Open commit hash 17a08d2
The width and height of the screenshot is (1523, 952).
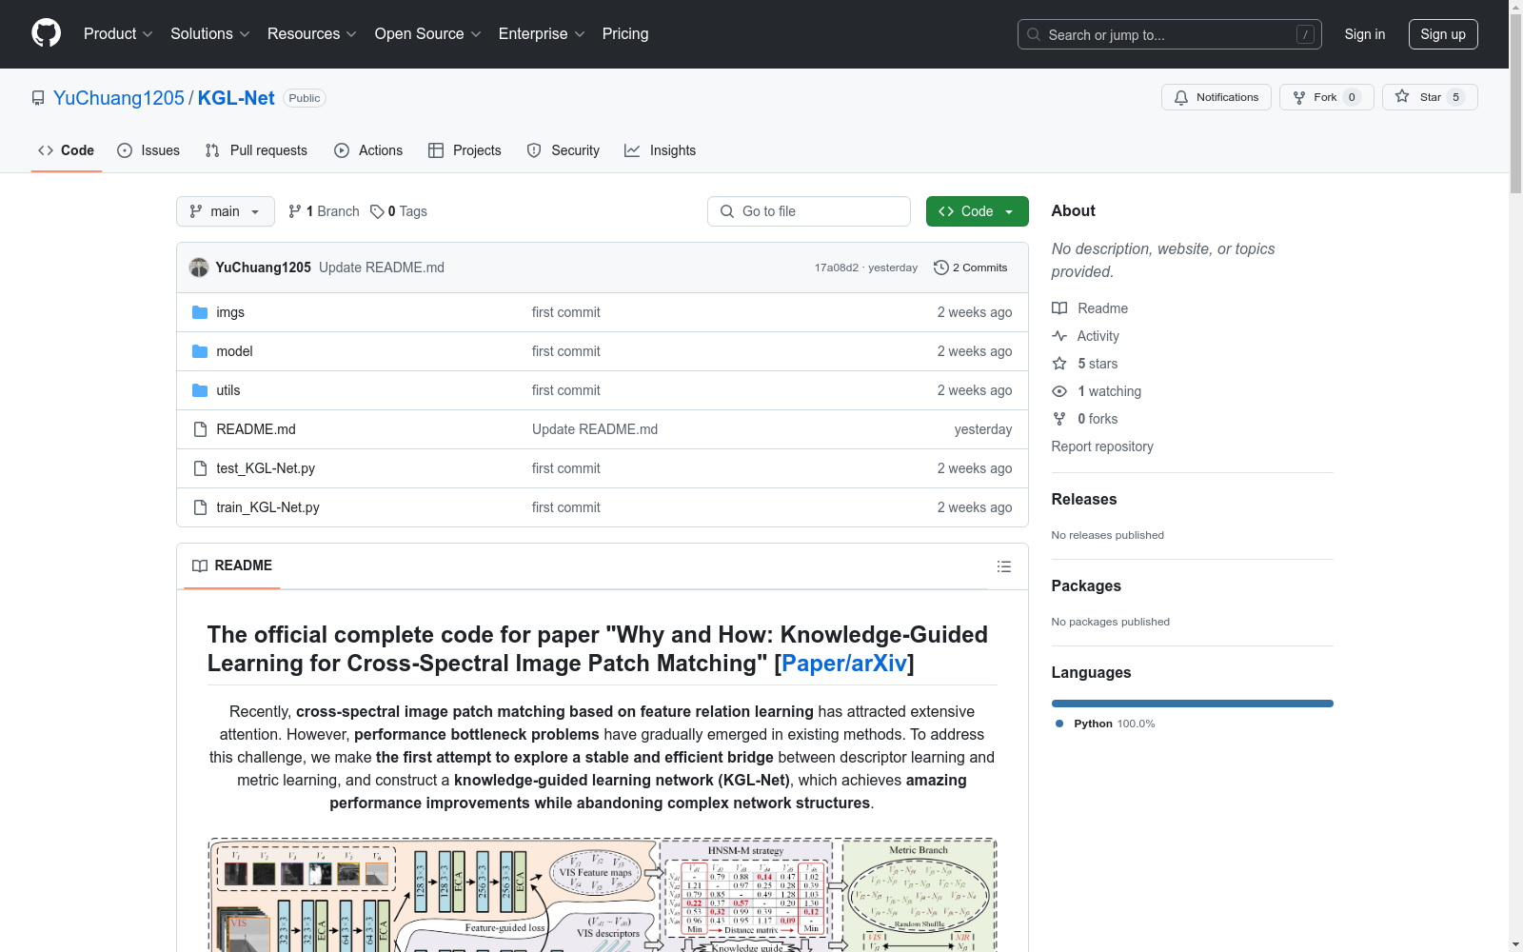tap(837, 268)
